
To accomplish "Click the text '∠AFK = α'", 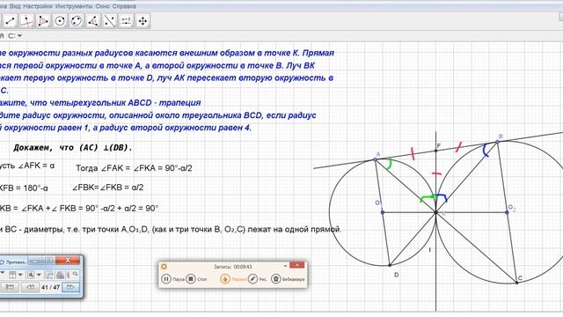I will click(x=36, y=166).
